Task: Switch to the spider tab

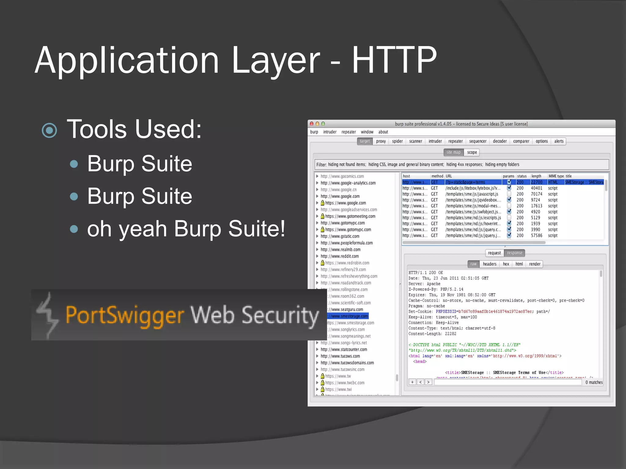Action: 397,141
